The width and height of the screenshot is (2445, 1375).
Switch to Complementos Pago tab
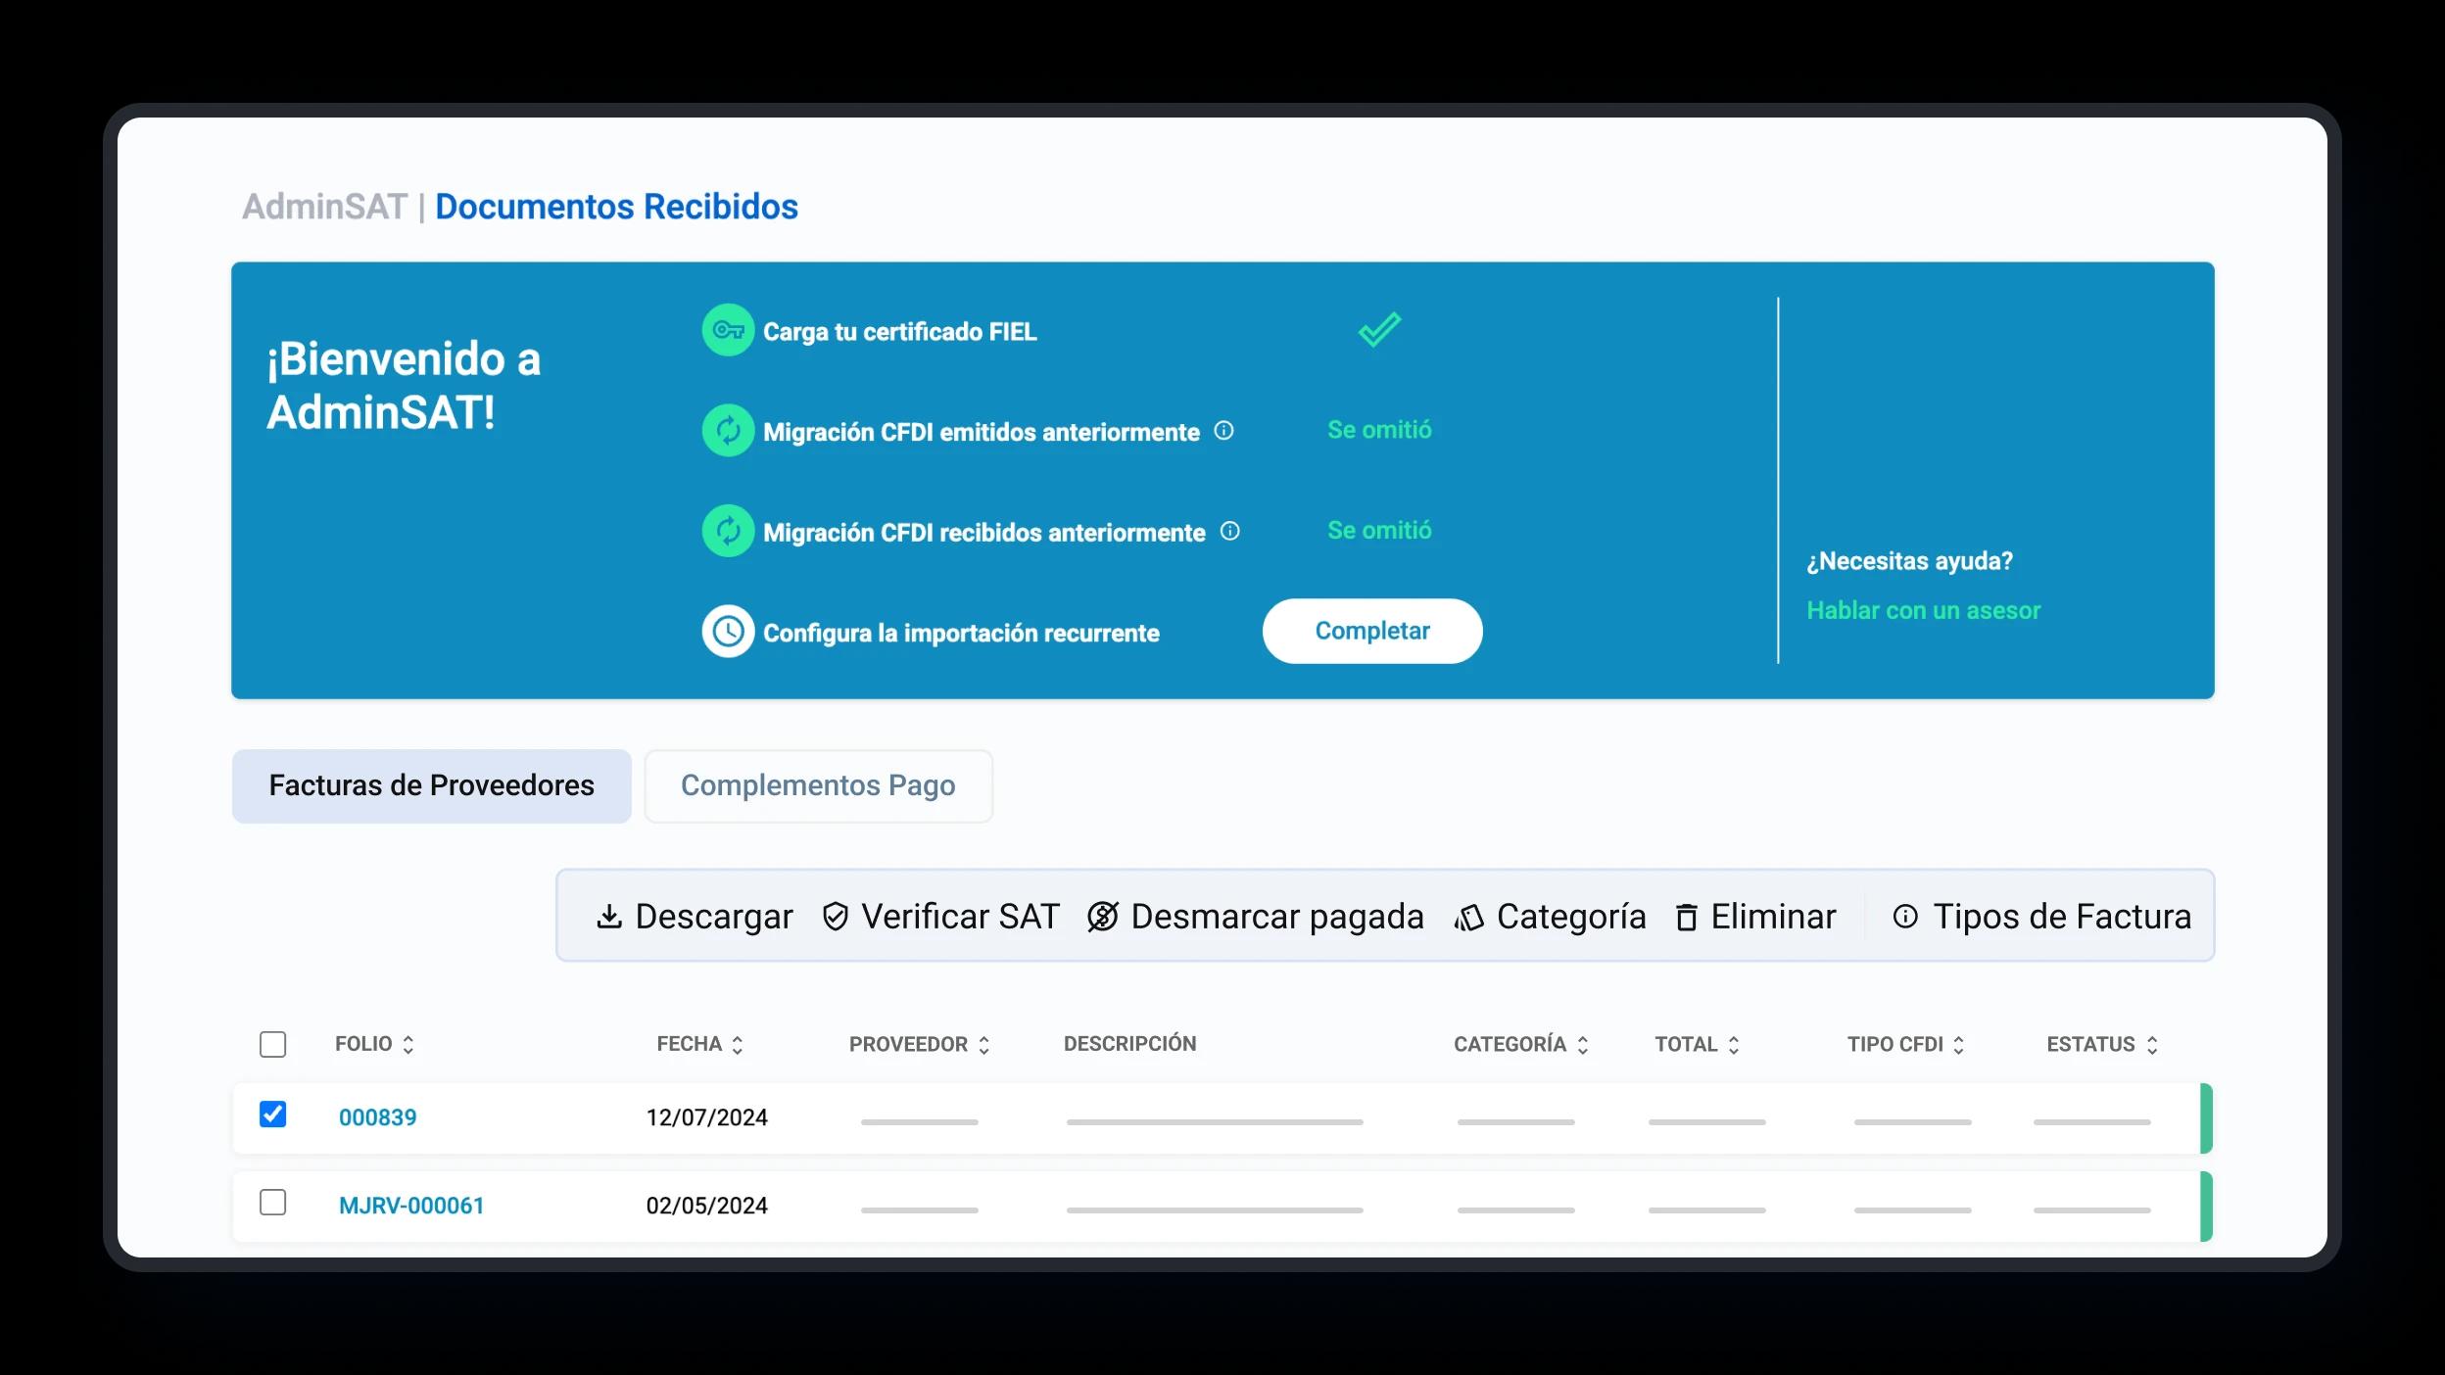[x=818, y=785]
